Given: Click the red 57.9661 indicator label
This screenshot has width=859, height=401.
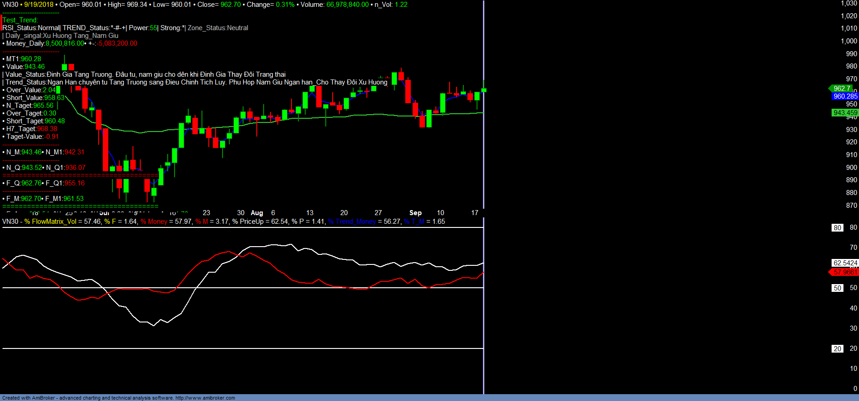Looking at the screenshot, I should point(845,272).
